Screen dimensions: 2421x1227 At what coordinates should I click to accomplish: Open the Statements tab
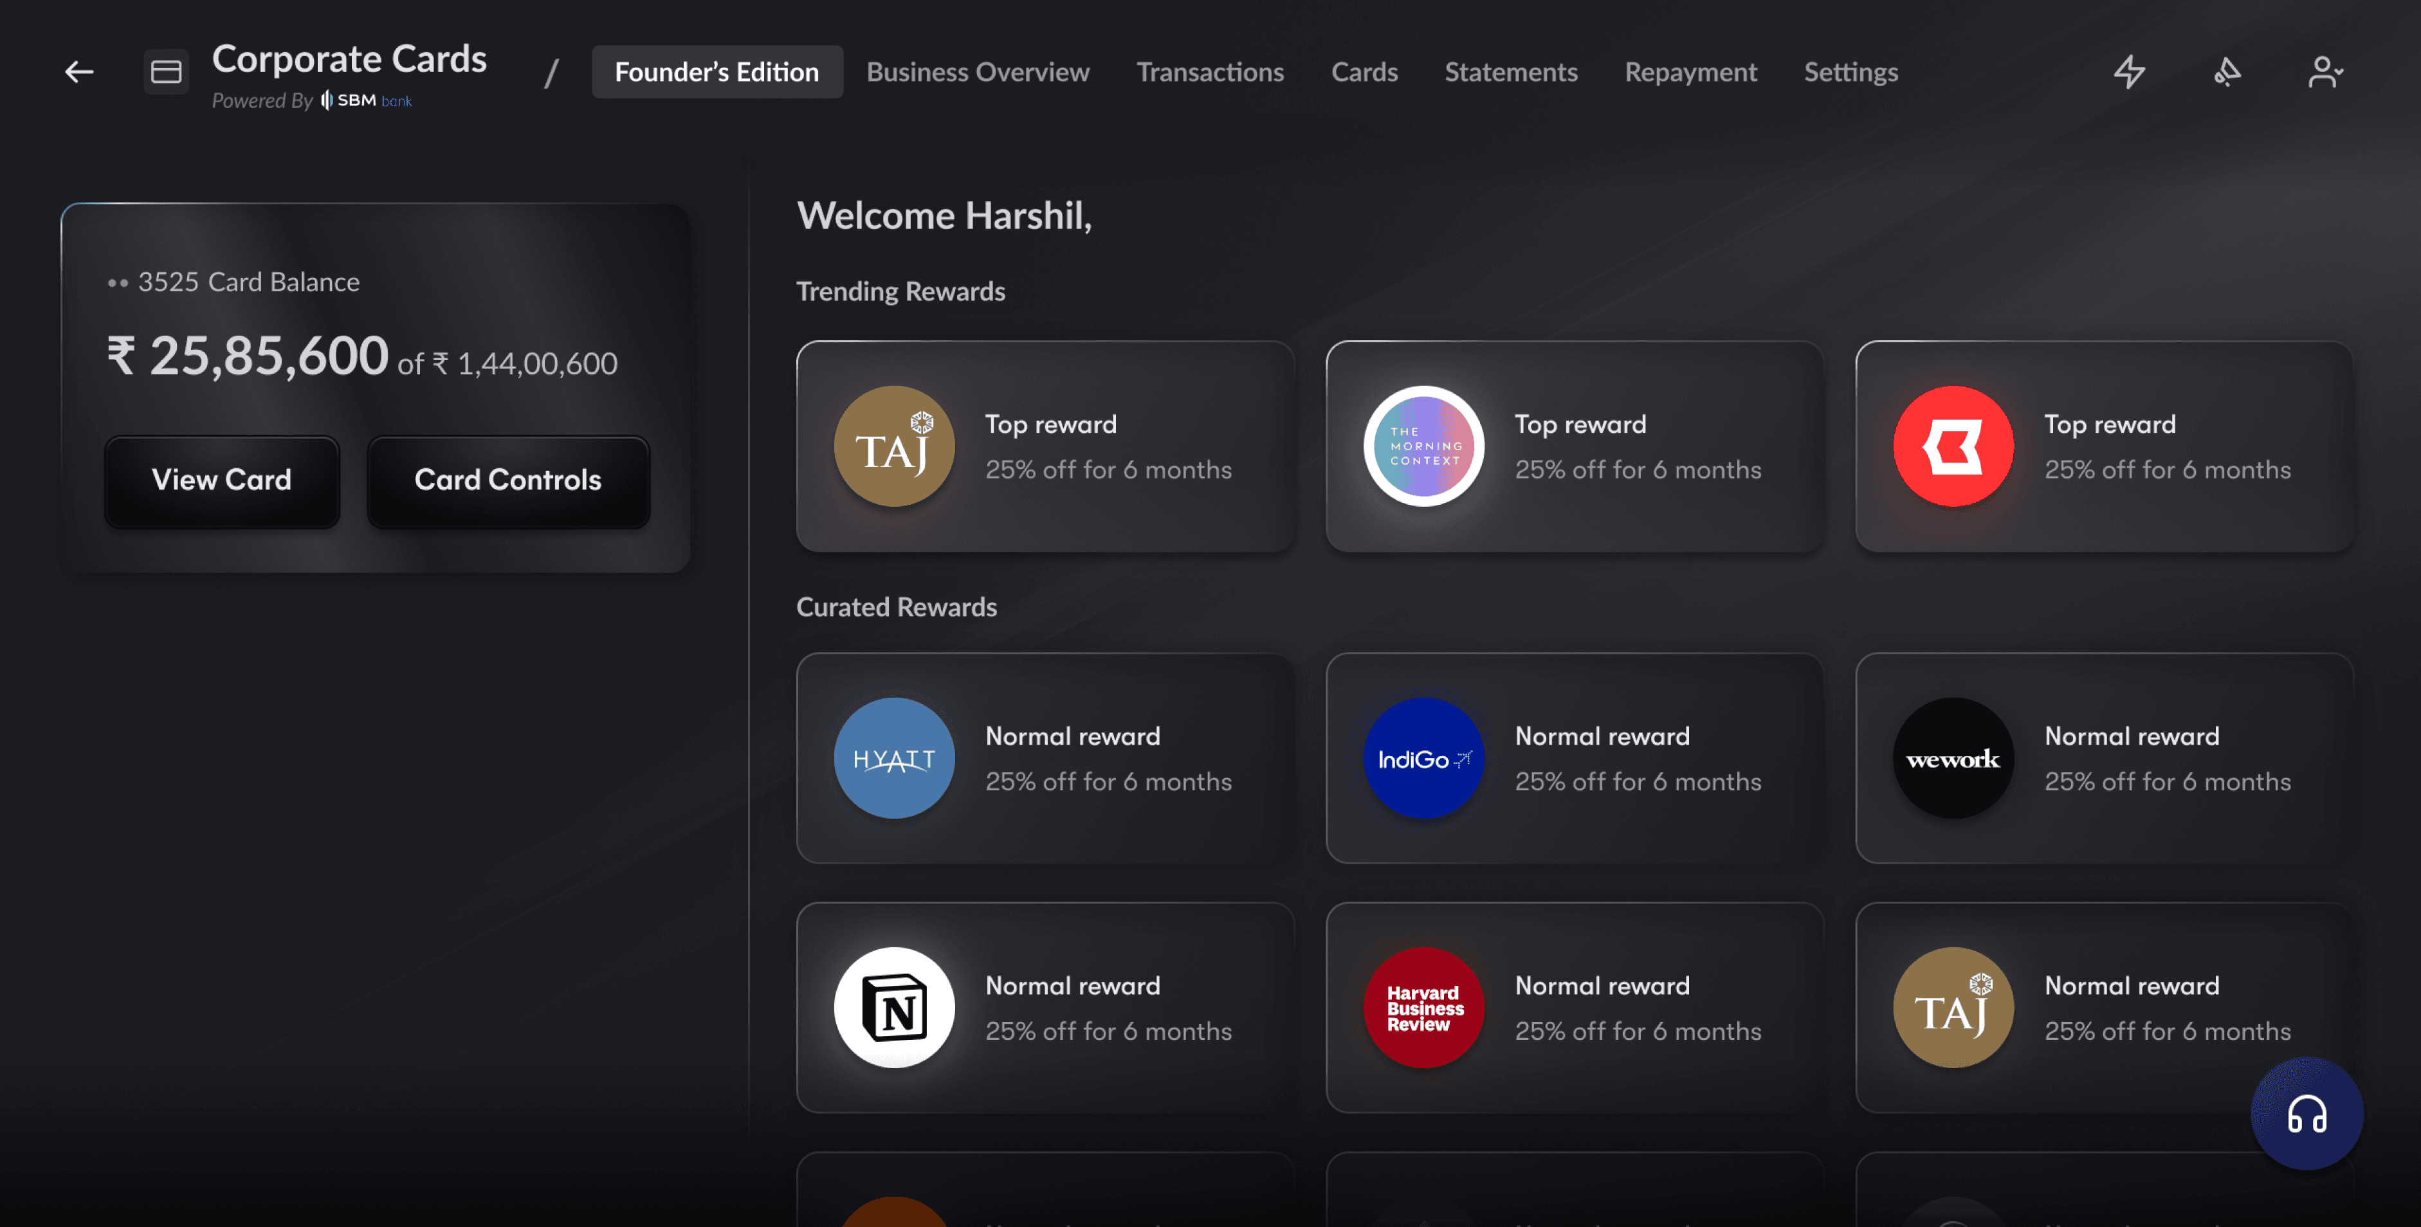[x=1510, y=71]
